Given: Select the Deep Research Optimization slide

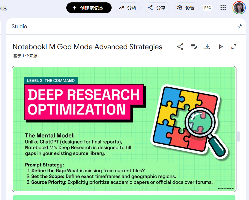Looking at the screenshot, I should (124, 129).
